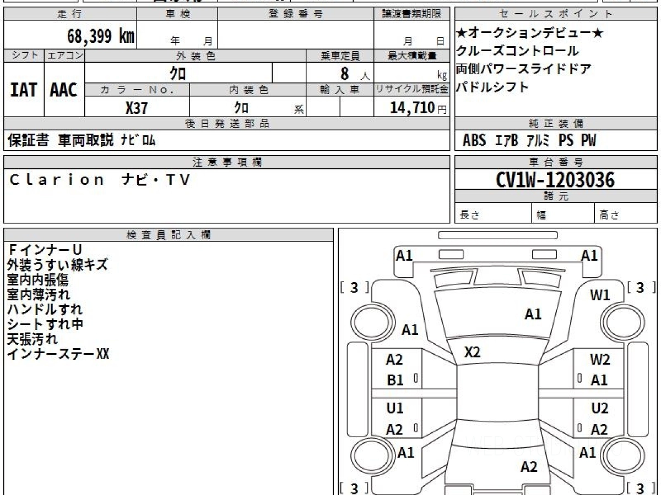Select the chassis number CV1W-1203036

point(555,179)
